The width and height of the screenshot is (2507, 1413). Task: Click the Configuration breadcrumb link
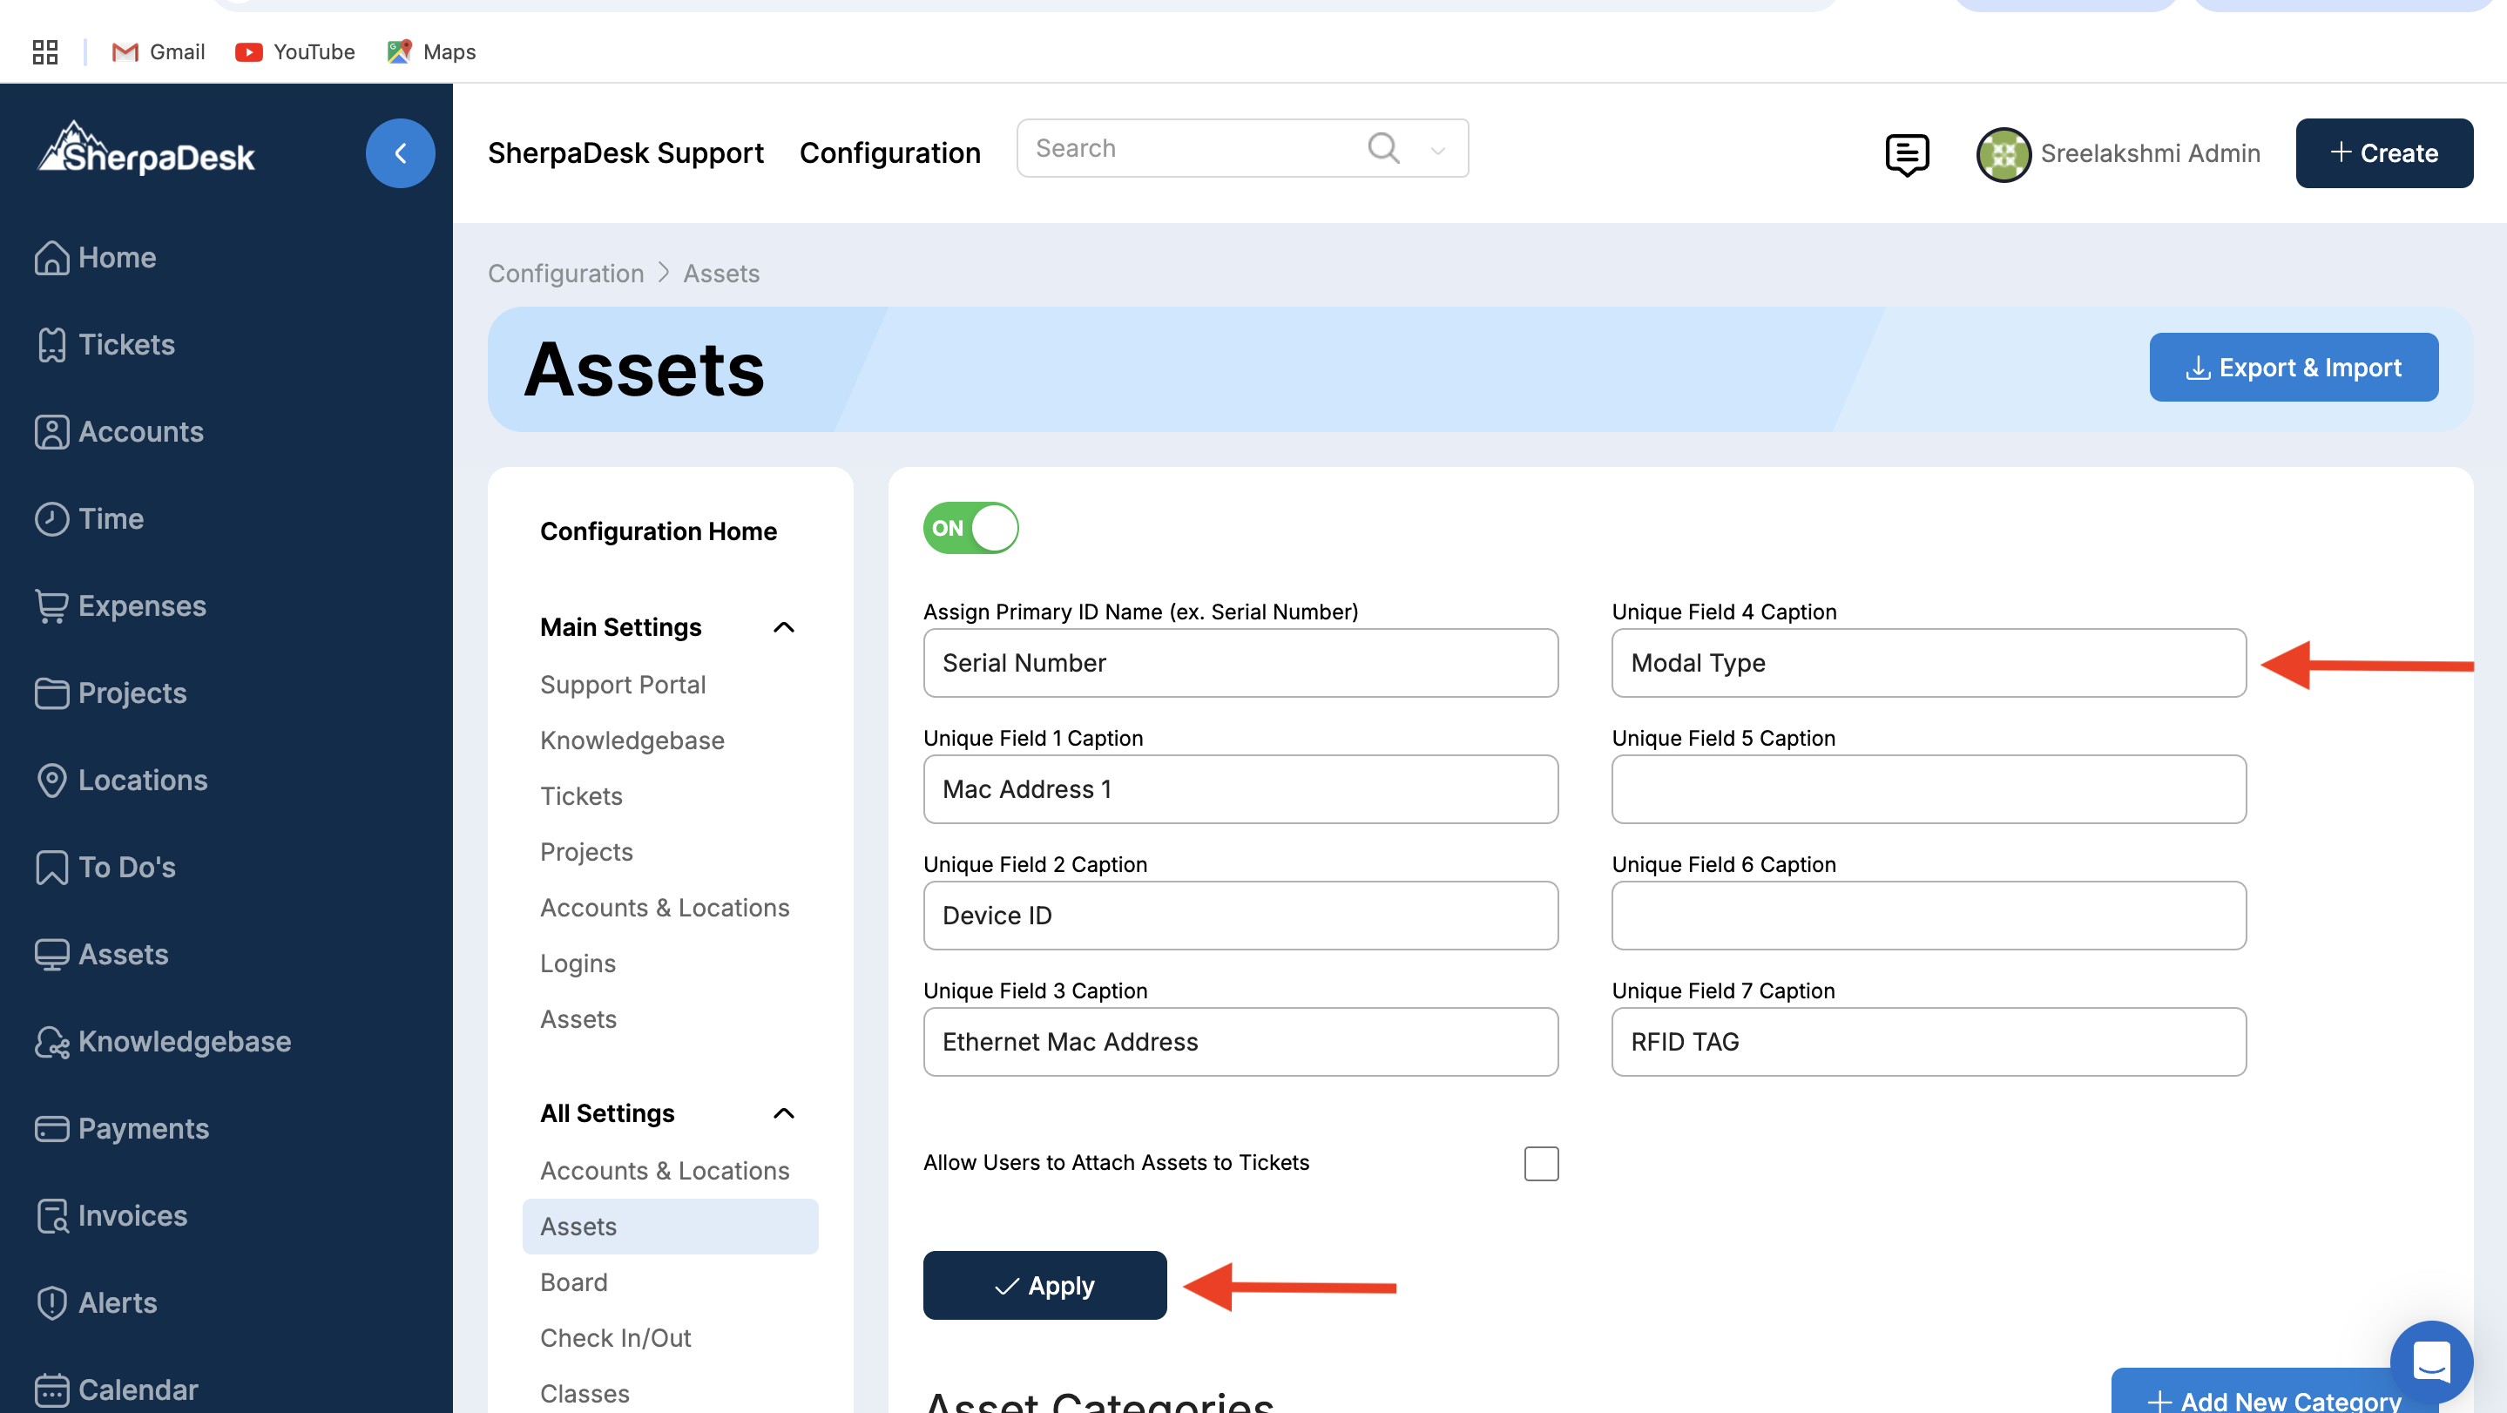click(565, 274)
